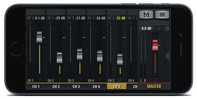Select the highlighted CH 5 tab

pyautogui.click(x=117, y=87)
